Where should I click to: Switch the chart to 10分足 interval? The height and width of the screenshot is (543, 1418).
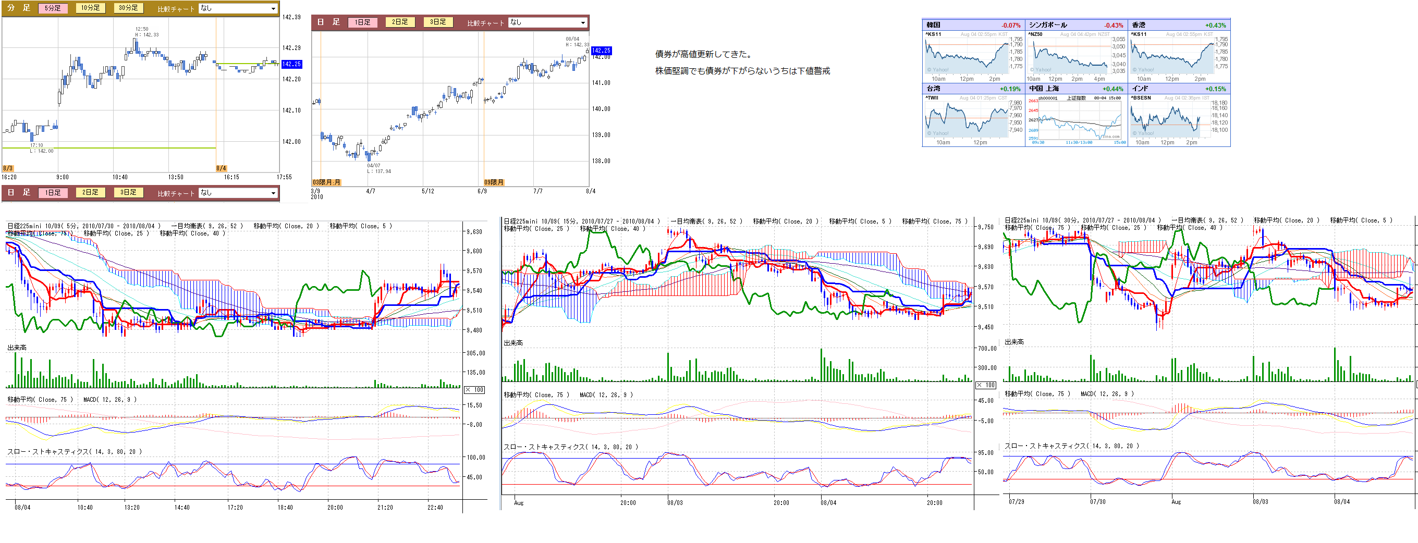coord(90,8)
